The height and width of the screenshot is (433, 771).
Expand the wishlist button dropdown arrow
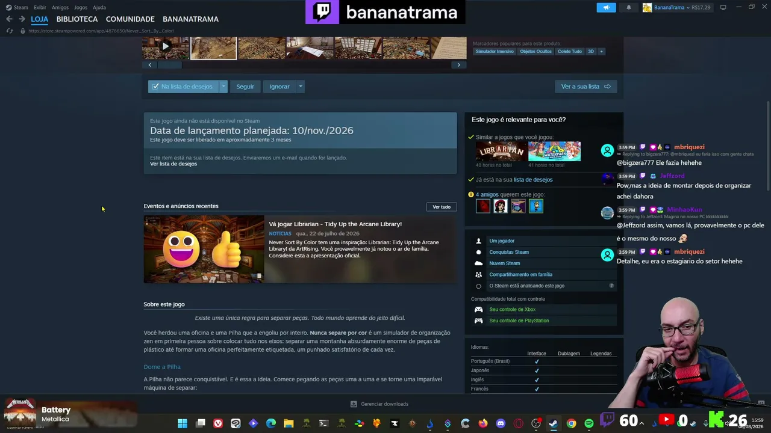223,87
